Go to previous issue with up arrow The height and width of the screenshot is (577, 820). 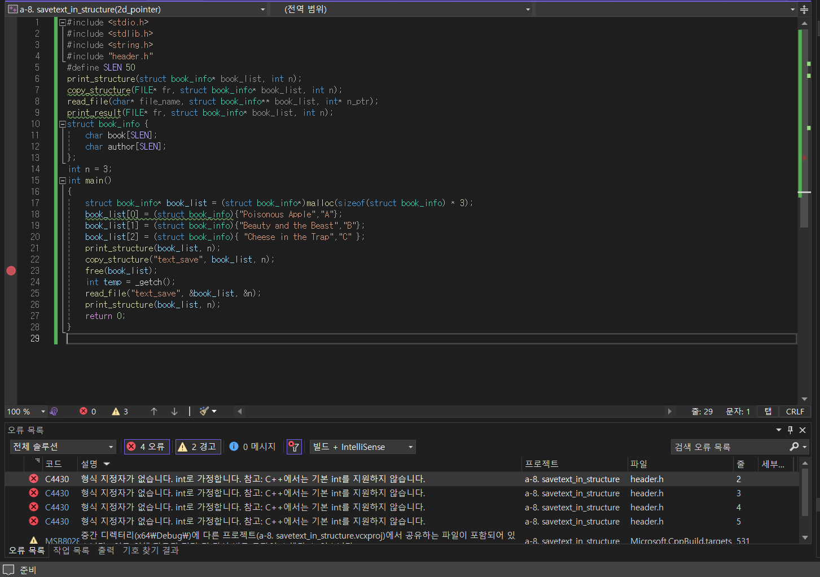tap(154, 412)
